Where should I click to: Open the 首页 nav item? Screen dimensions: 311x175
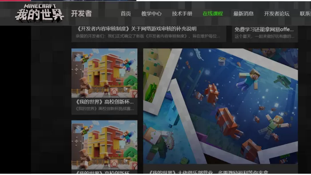coord(126,14)
